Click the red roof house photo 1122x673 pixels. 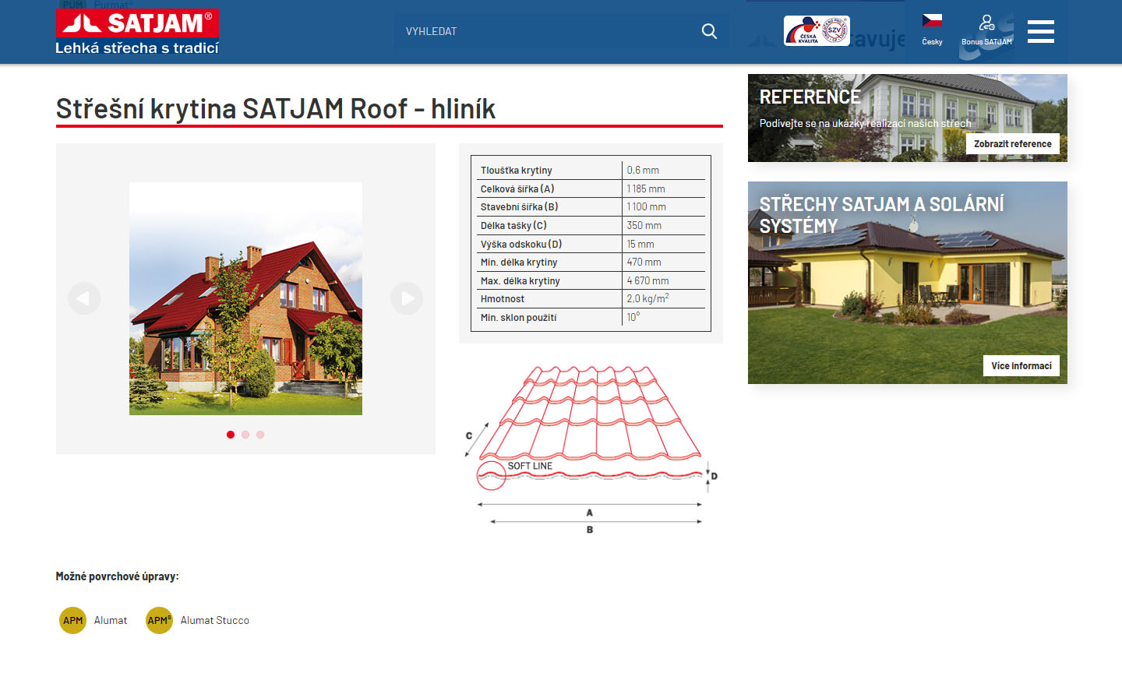[x=245, y=298]
